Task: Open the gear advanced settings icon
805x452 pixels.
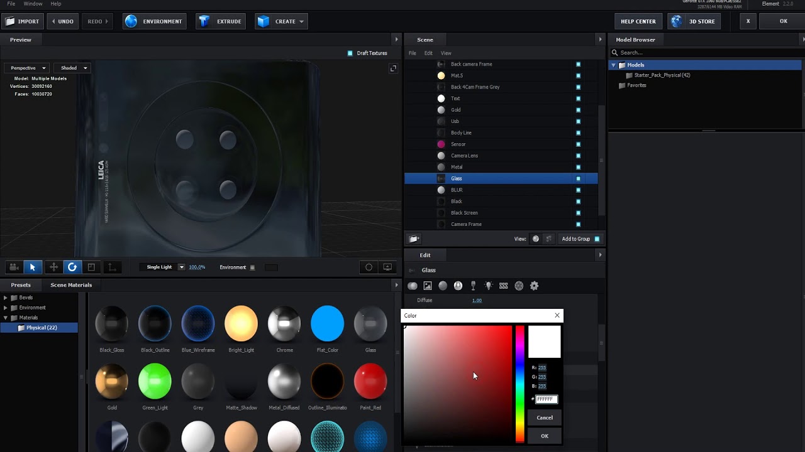Action: click(534, 286)
